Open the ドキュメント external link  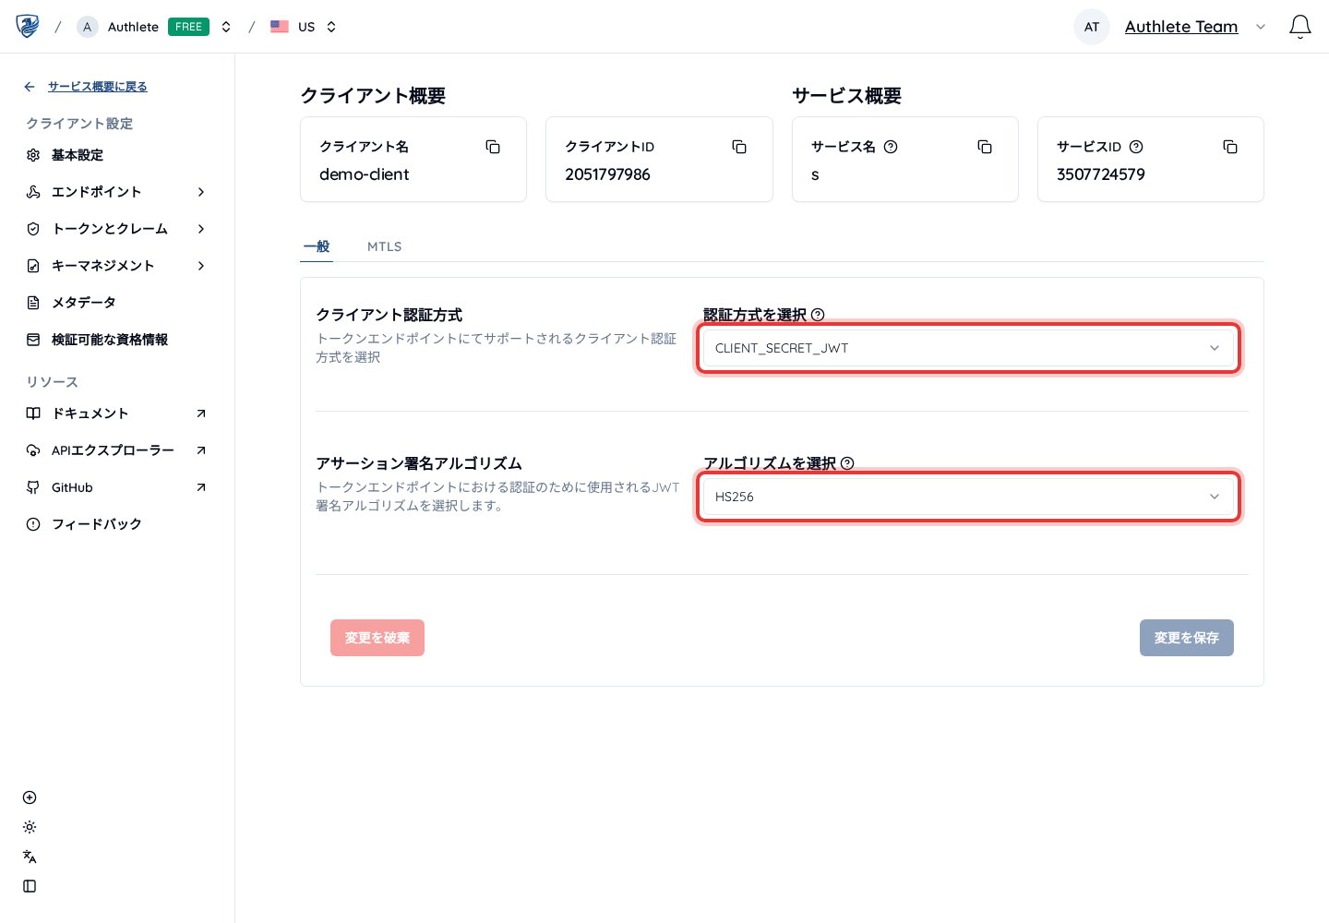201,414
